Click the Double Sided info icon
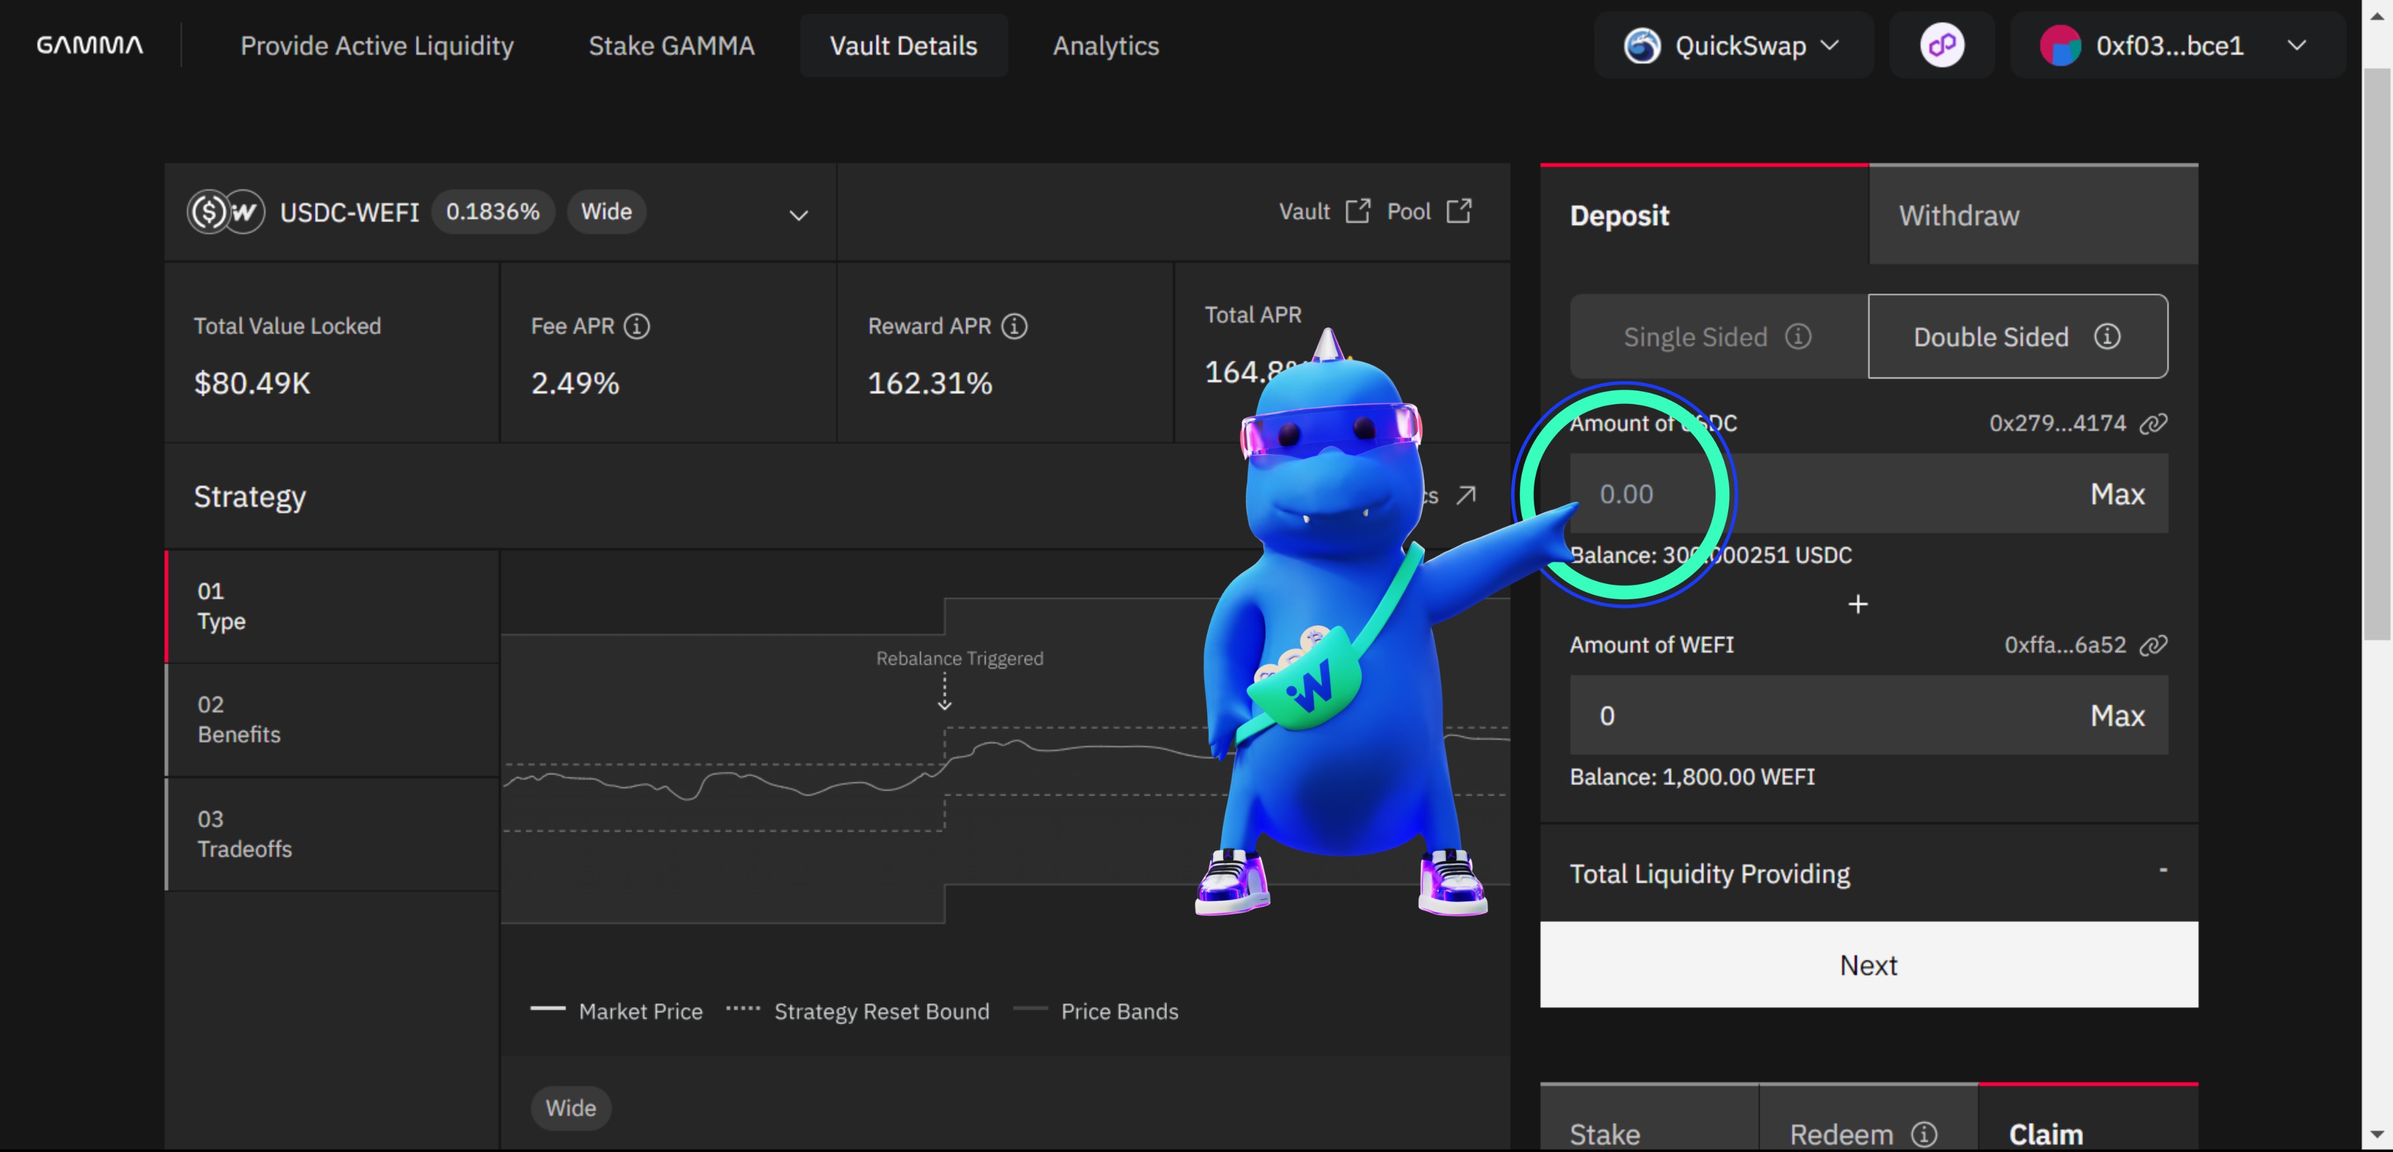Viewport: 2393px width, 1152px height. click(x=2107, y=336)
